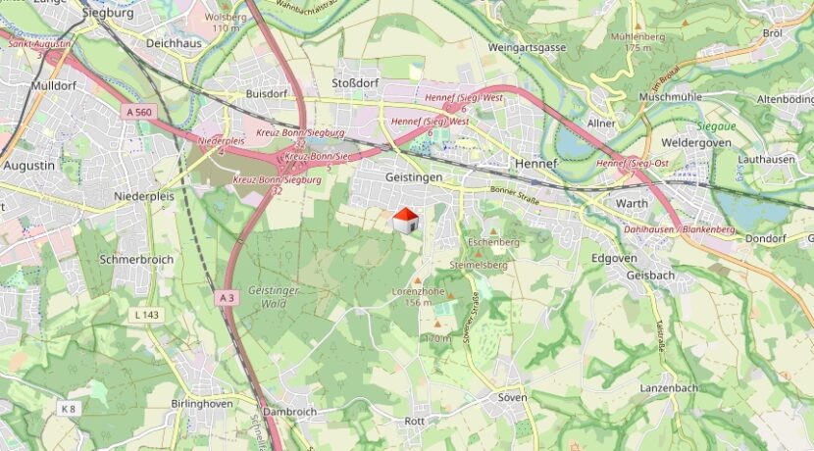Screen dimensions: 814x451
Task: Click the Stoßdorf place label
Action: 356,83
